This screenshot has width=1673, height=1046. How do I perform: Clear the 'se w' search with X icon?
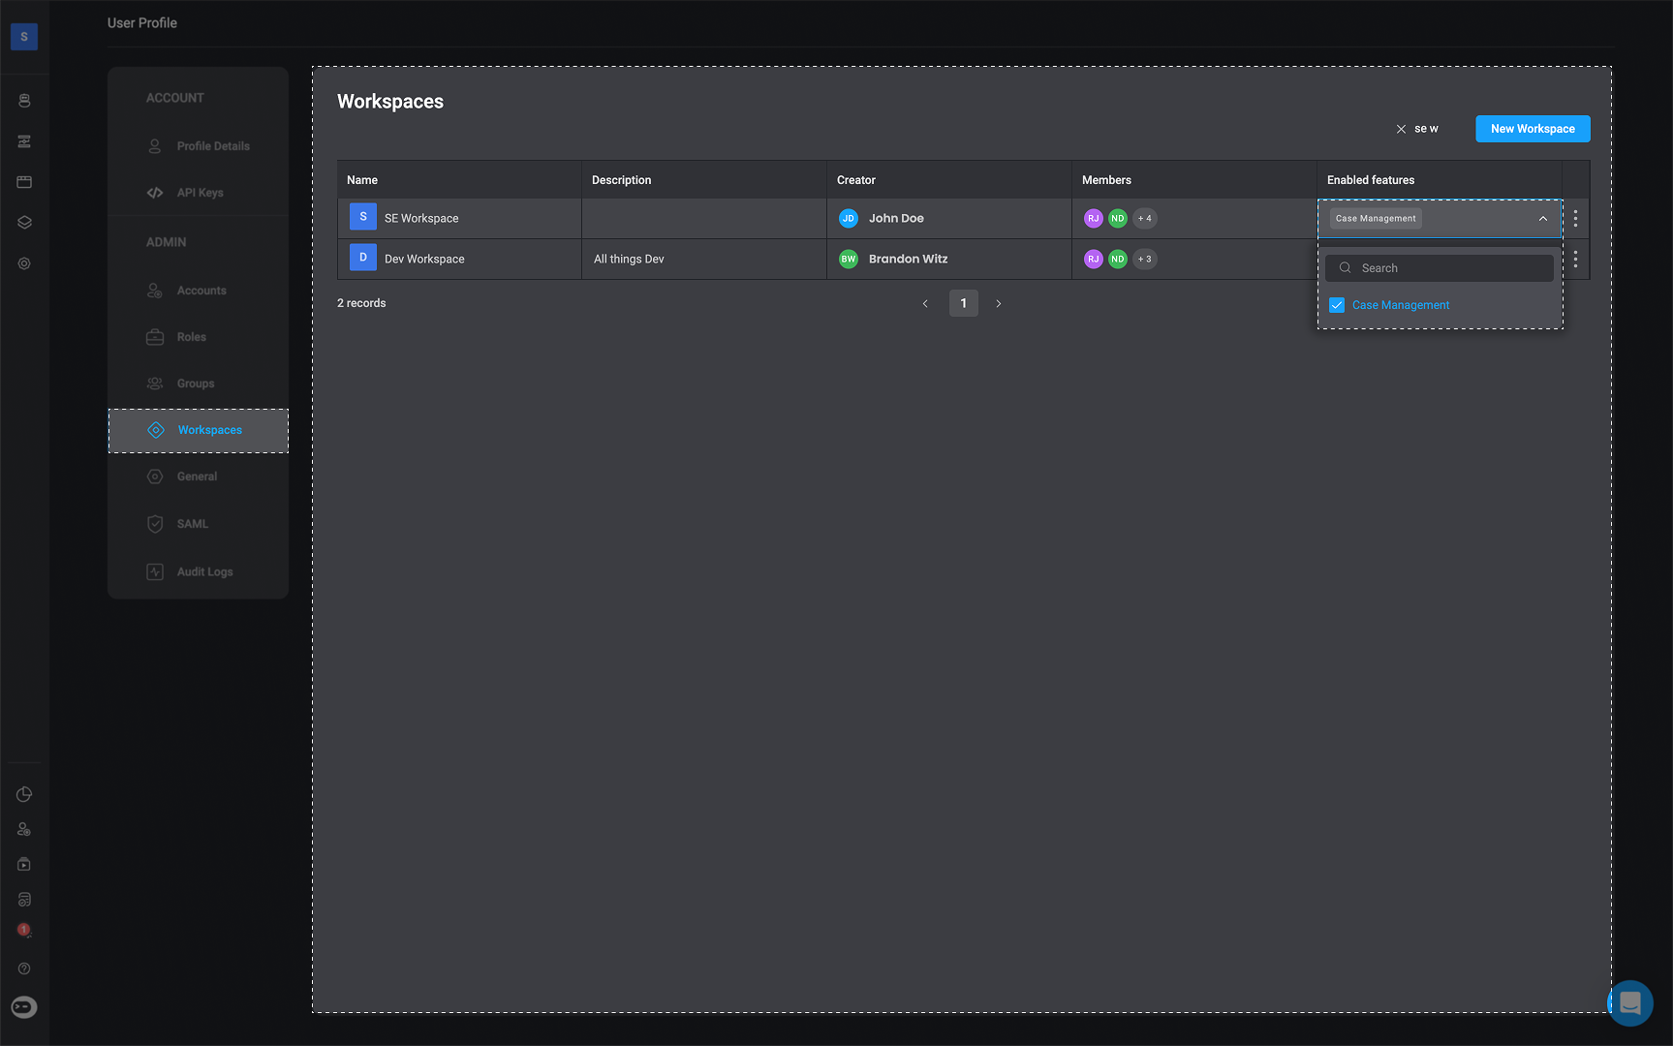(x=1401, y=129)
